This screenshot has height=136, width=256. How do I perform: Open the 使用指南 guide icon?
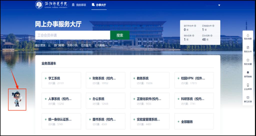click(x=248, y=73)
